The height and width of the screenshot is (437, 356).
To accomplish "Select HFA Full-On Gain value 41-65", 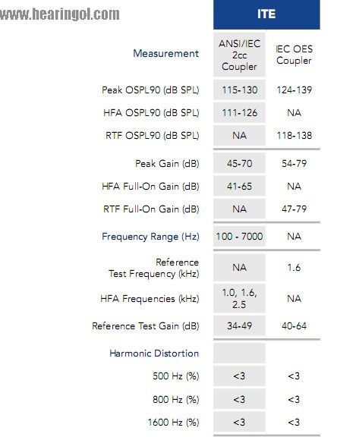I will pyautogui.click(x=239, y=186).
